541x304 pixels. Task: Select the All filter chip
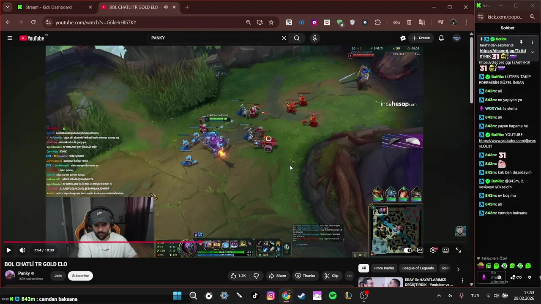(x=363, y=268)
